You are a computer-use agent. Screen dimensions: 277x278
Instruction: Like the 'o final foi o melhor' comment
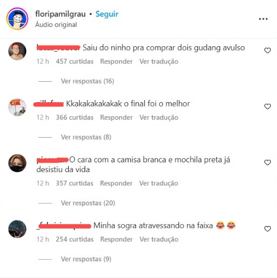coord(267,106)
